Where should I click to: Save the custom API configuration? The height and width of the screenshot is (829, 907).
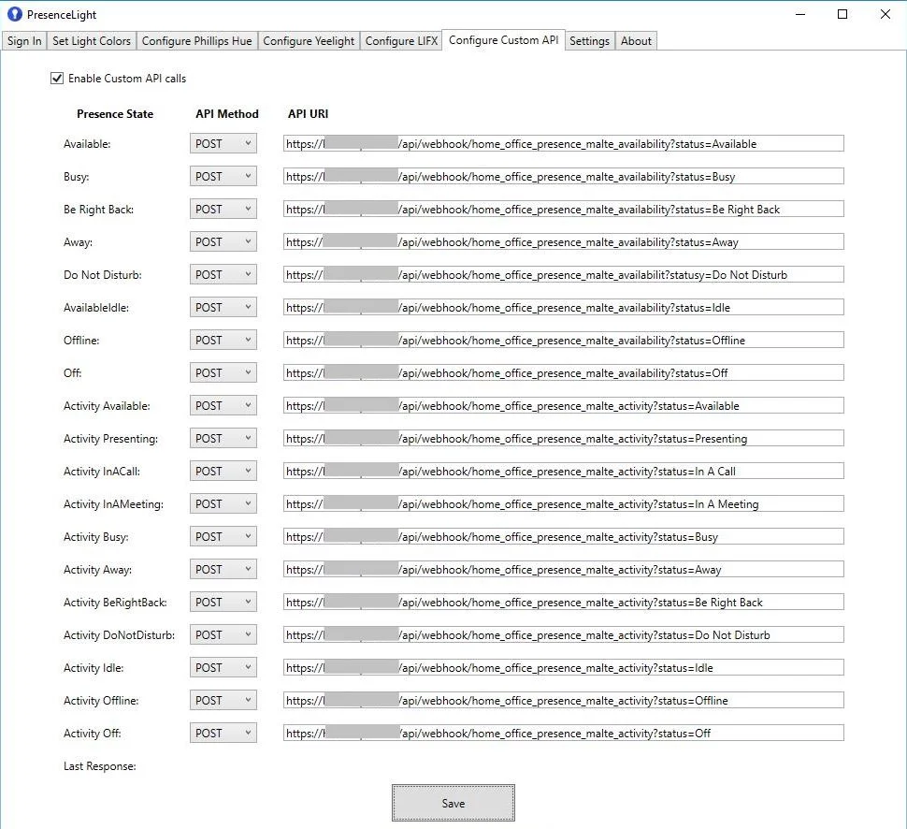point(453,803)
